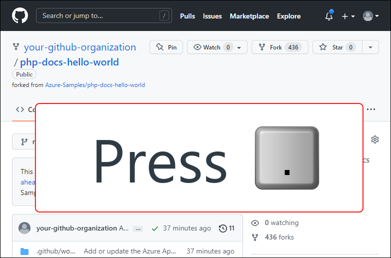391x258 pixels.
Task: Fork the repository
Action: (x=280, y=47)
